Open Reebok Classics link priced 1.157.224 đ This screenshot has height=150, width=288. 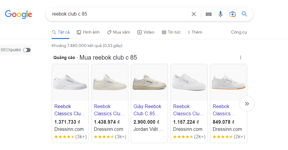188,110
